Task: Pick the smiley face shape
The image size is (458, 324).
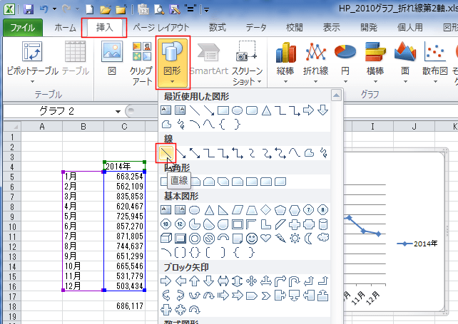Action: 251,237
